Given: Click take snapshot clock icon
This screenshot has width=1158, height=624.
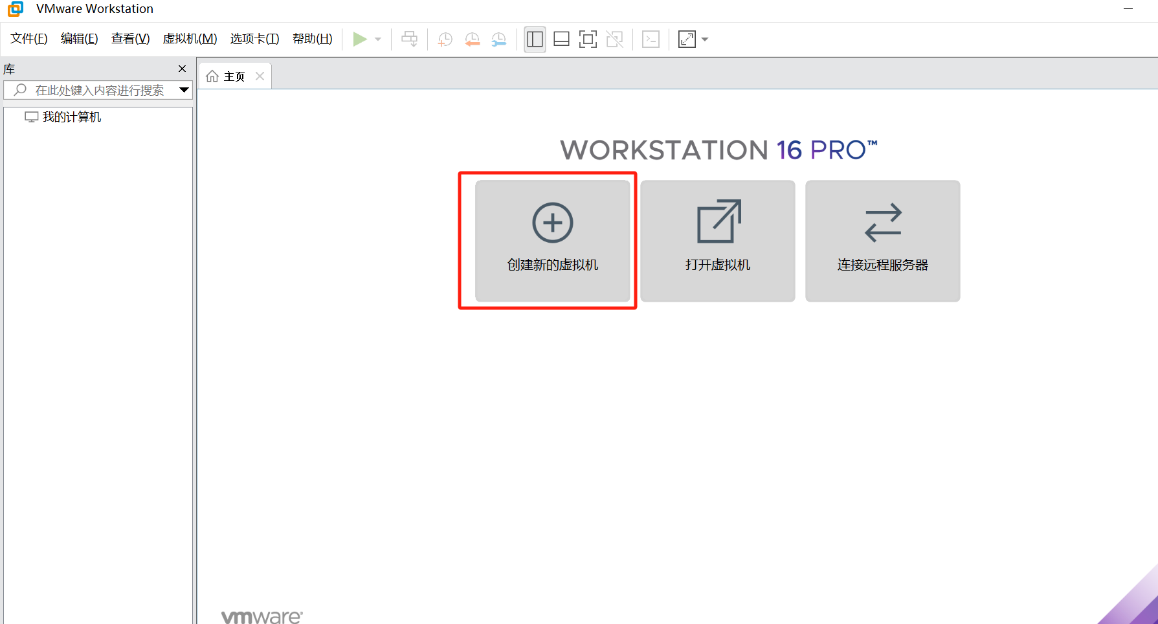Looking at the screenshot, I should 445,39.
